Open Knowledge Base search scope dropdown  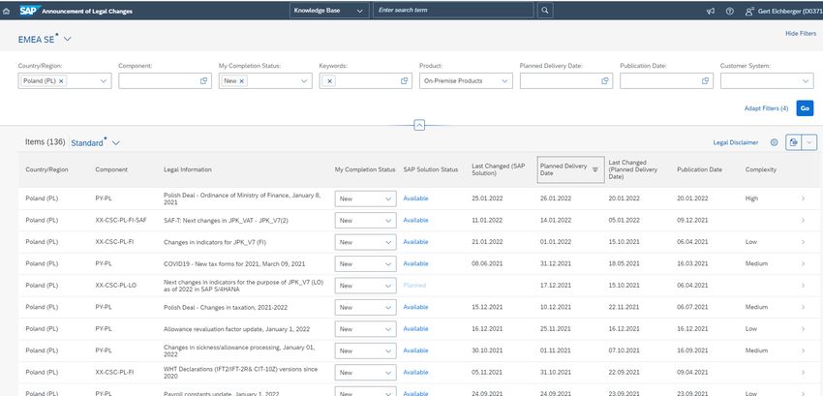(x=329, y=11)
